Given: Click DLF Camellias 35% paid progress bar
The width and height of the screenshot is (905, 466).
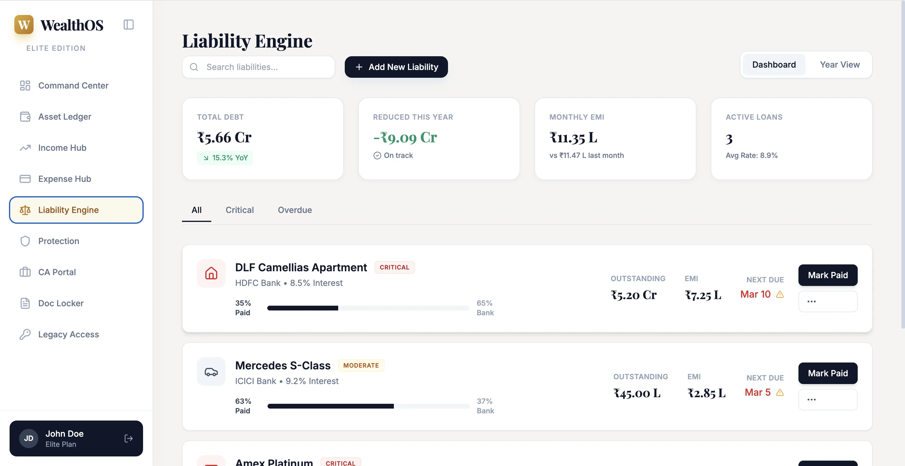Looking at the screenshot, I should click(368, 308).
